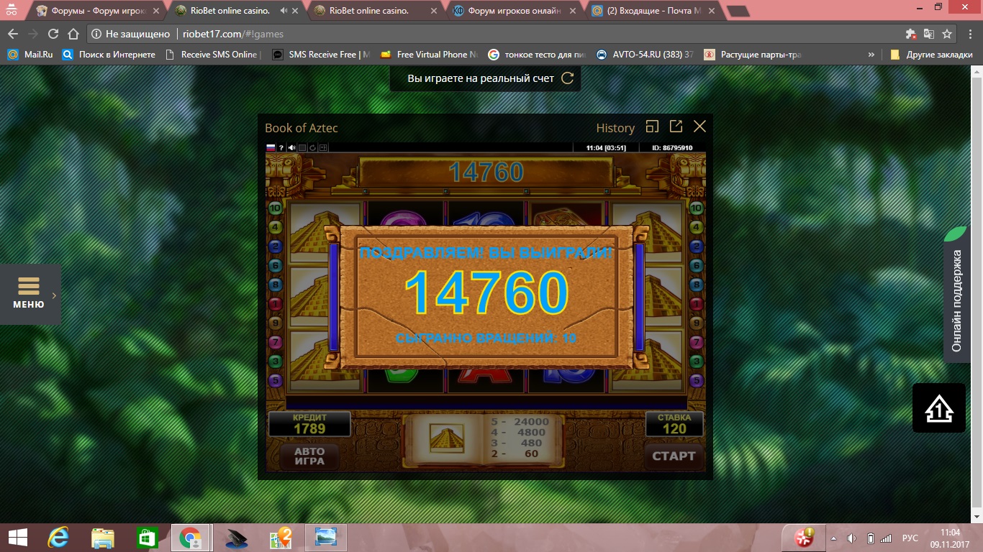
Task: Open the Mail.Ru bookmark
Action: [30, 55]
